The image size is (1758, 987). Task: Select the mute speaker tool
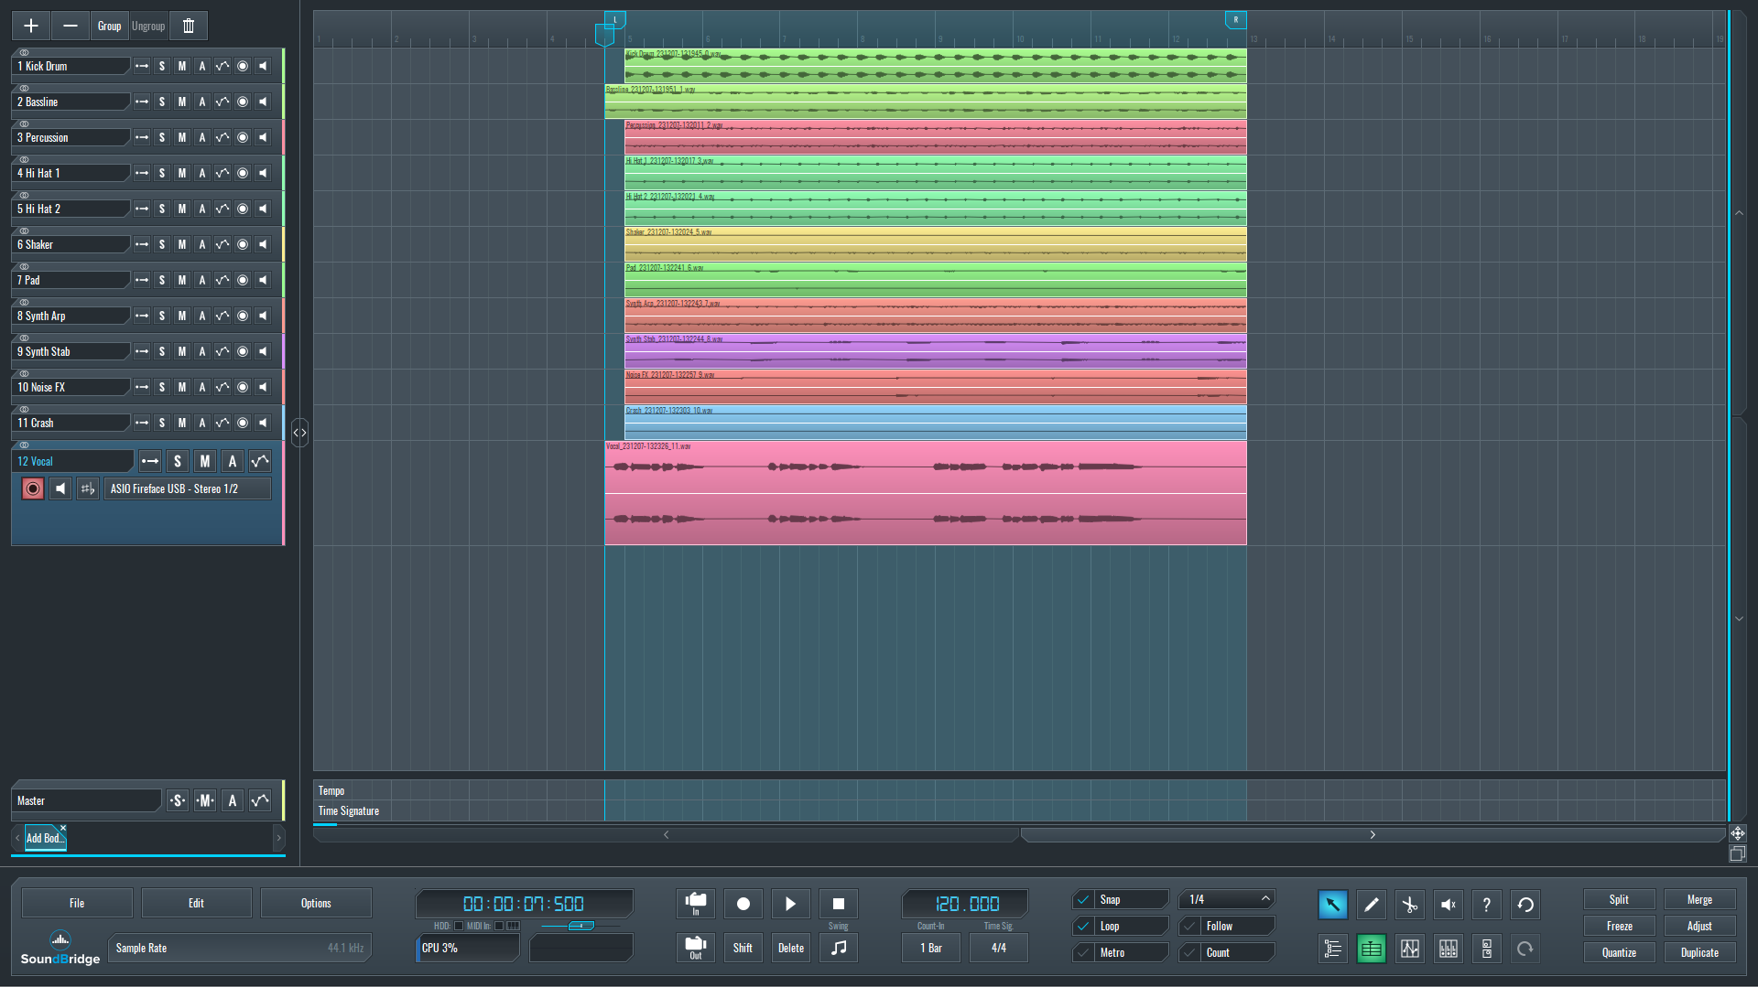(1448, 905)
